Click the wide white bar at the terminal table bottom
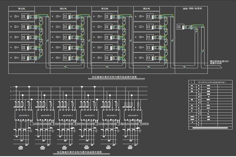236x157 pixels. tap(210, 128)
